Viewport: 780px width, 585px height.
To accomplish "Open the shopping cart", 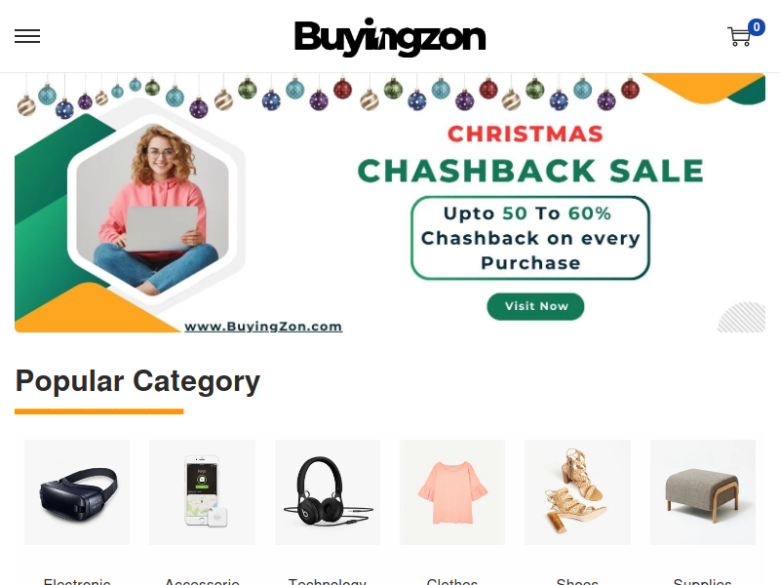I will click(739, 37).
